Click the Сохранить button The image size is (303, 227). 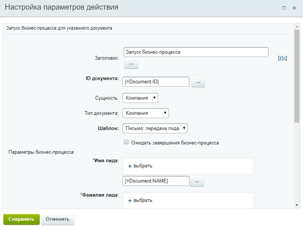coord(22,219)
